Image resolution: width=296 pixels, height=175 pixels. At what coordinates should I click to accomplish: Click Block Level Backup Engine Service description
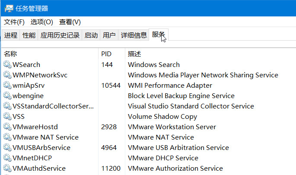coord(181,96)
